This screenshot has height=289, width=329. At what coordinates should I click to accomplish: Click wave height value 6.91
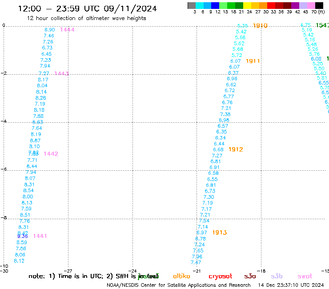214,167
